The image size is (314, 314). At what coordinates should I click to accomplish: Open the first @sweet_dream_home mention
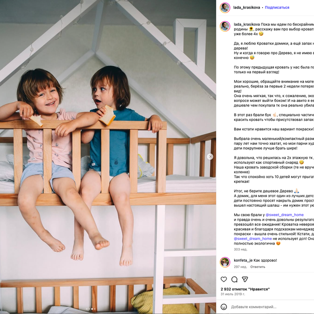point(284,215)
